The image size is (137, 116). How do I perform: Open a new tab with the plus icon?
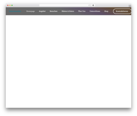pyautogui.click(x=130, y=6)
